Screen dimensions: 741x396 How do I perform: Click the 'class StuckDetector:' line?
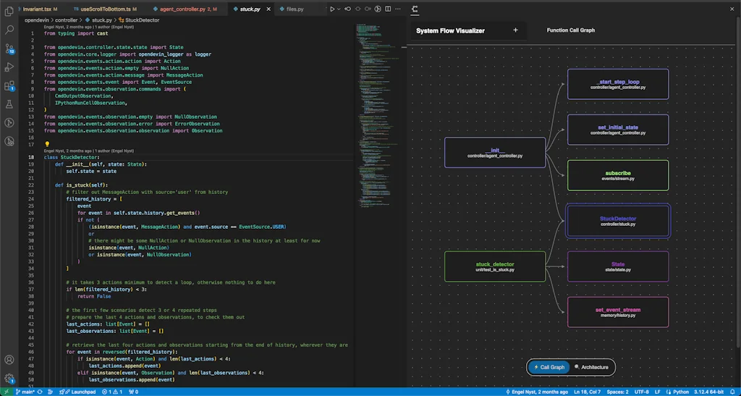click(x=72, y=157)
